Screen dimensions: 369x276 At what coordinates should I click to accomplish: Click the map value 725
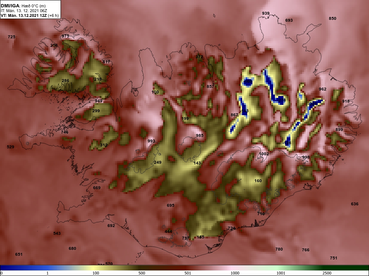11,37
